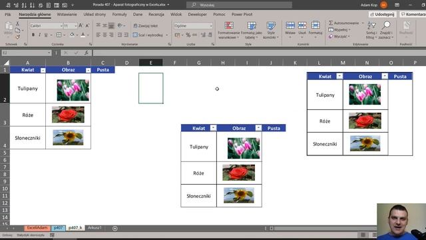Align text left
Screen dimensions: 426x240
[99, 35]
